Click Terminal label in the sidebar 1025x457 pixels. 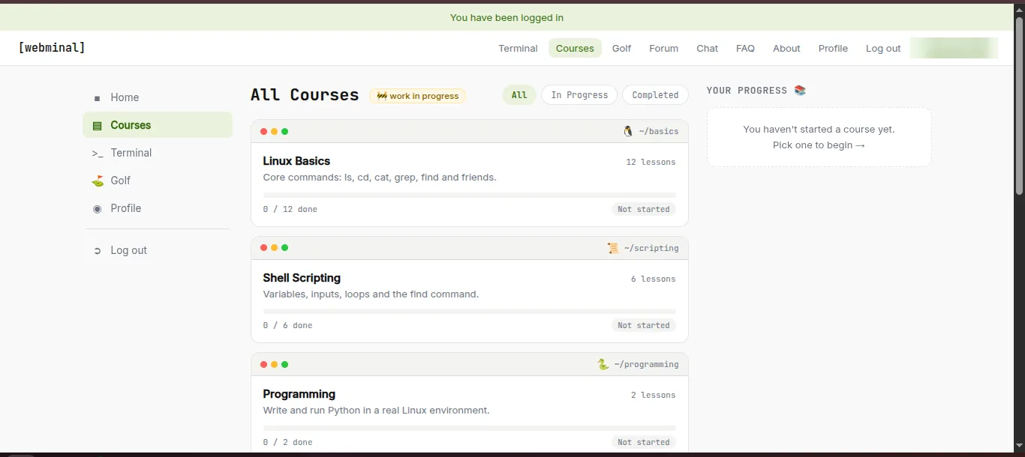pos(131,153)
